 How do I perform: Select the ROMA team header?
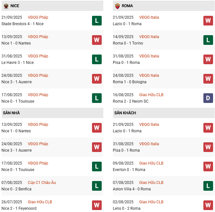[128, 6]
